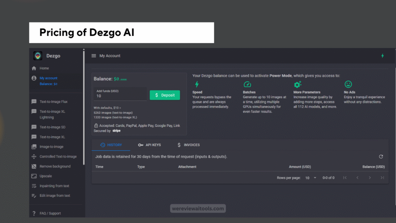Click the My account person icon
Image resolution: width=396 pixels, height=223 pixels.
[x=34, y=78]
